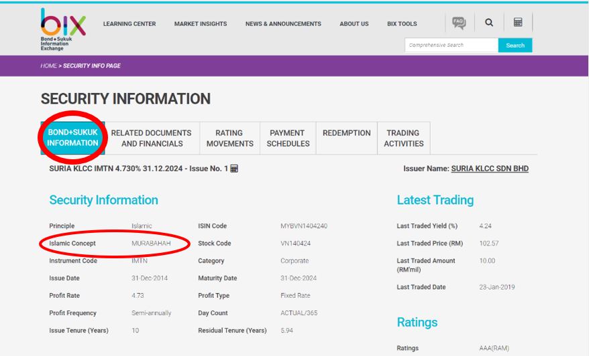Select Last Traded Yield value 4.24
This screenshot has width=589, height=356.
(x=485, y=226)
